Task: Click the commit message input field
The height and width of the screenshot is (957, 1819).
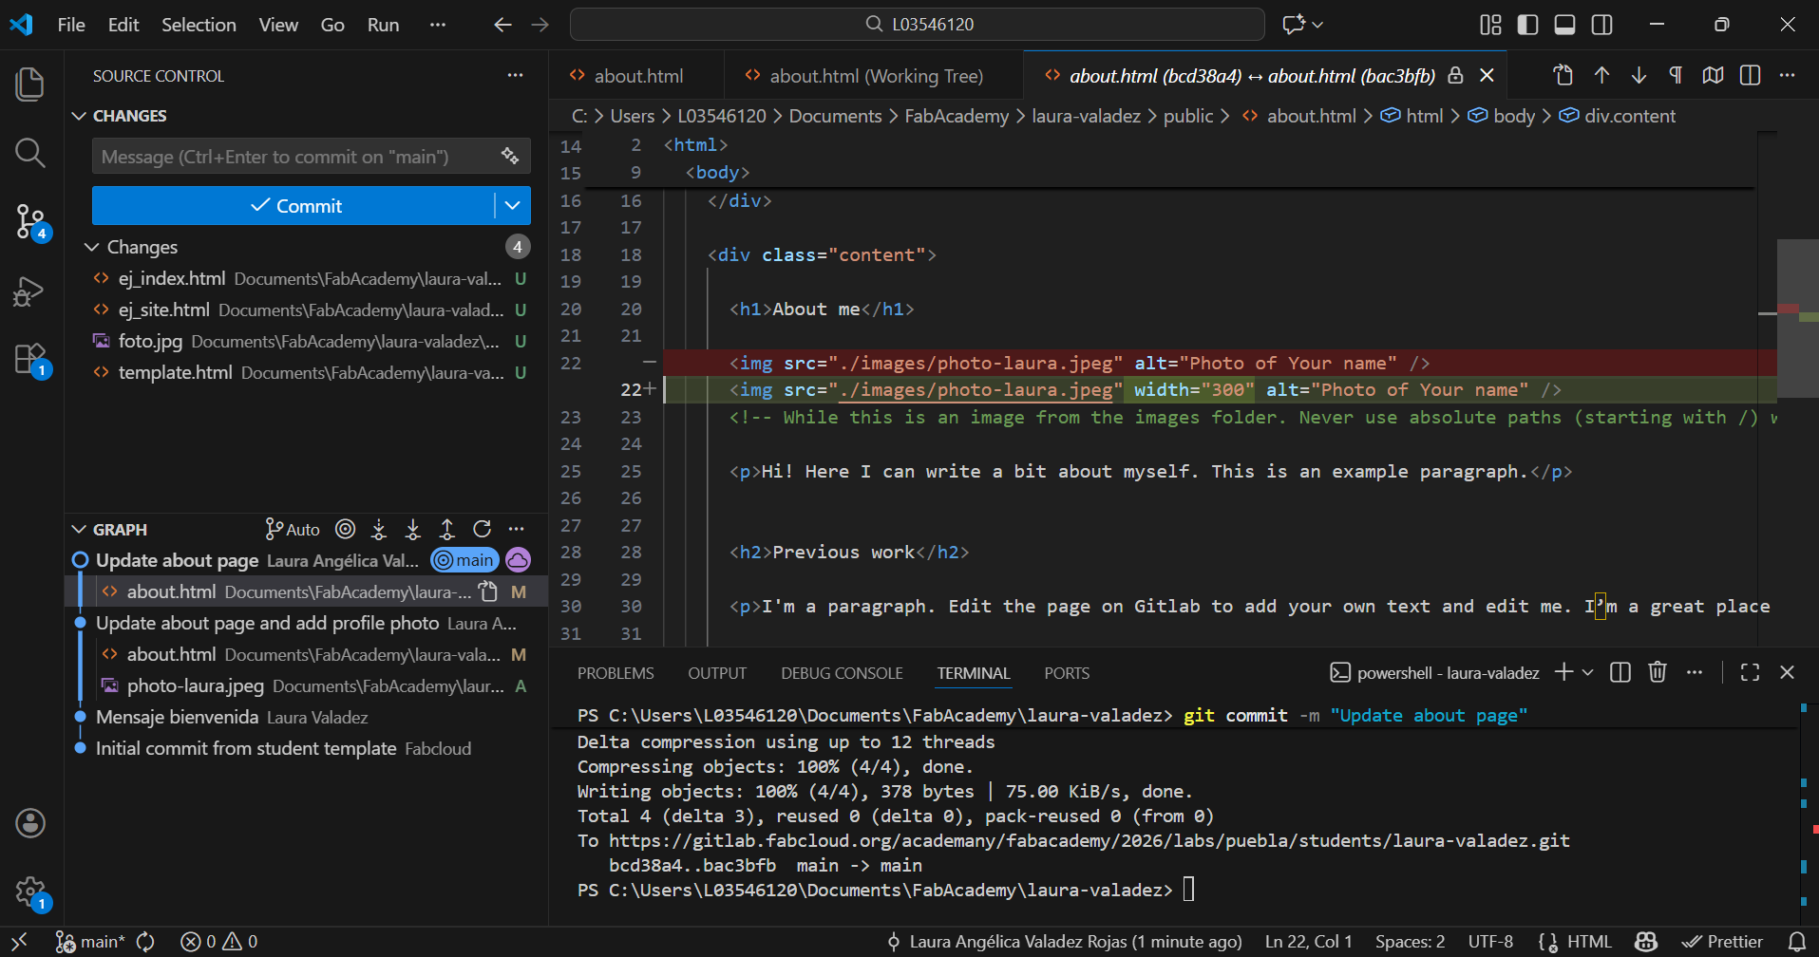Action: click(294, 157)
